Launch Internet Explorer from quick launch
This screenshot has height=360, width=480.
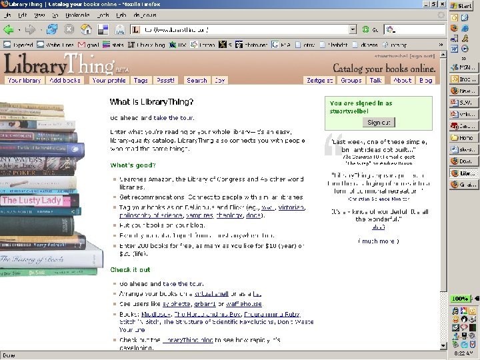465,28
